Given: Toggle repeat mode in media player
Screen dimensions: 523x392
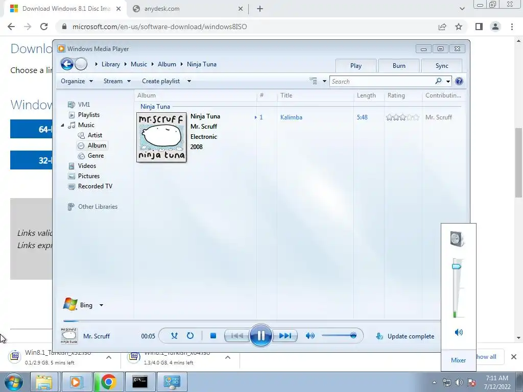Looking at the screenshot, I should 190,336.
